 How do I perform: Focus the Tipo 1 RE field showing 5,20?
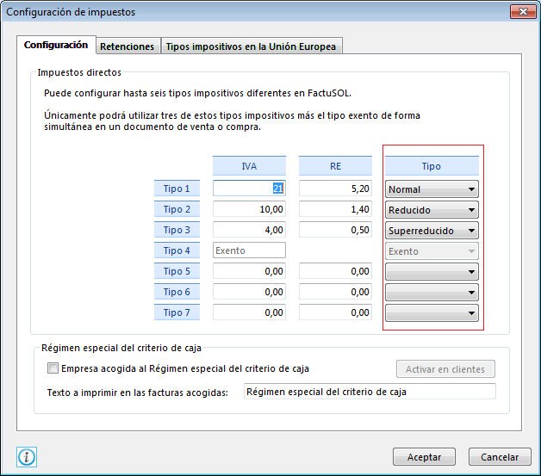click(335, 189)
